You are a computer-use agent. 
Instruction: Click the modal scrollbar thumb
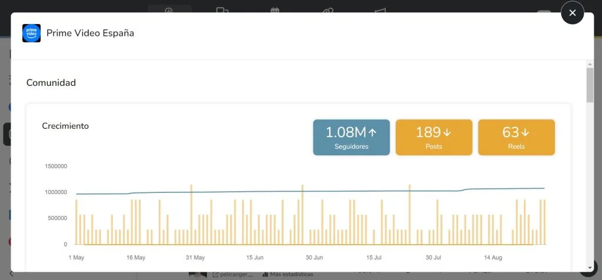[590, 85]
